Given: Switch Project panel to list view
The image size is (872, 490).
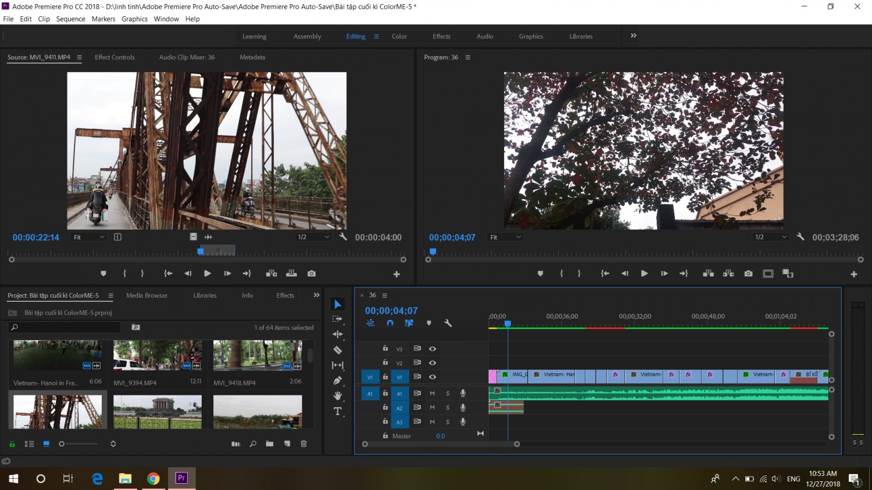Looking at the screenshot, I should coord(29,444).
